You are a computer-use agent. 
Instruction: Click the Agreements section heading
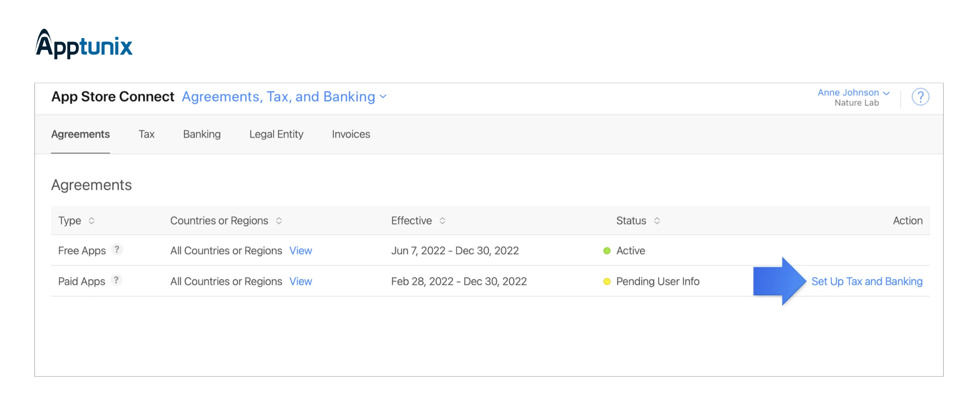tap(92, 185)
